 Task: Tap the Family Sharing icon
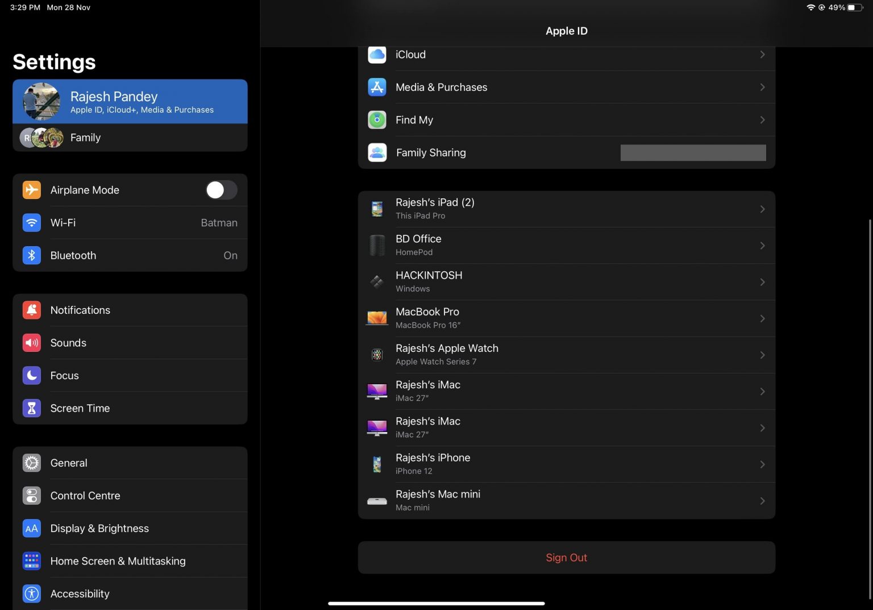coord(377,152)
